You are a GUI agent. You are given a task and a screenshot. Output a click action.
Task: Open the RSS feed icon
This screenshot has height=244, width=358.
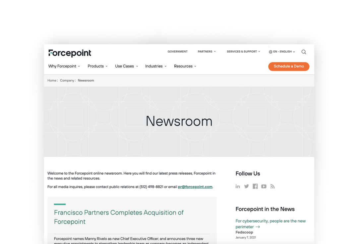point(272,186)
